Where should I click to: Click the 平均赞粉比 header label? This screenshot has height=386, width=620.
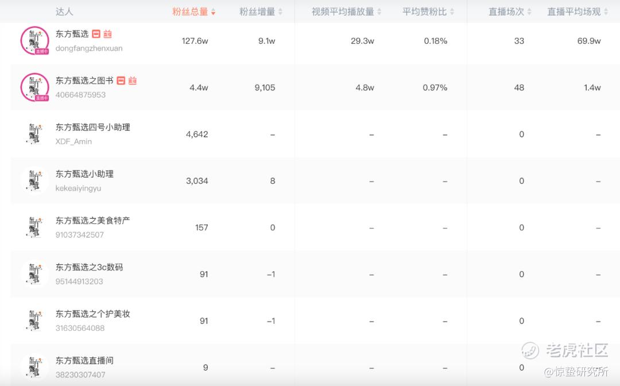pos(425,12)
